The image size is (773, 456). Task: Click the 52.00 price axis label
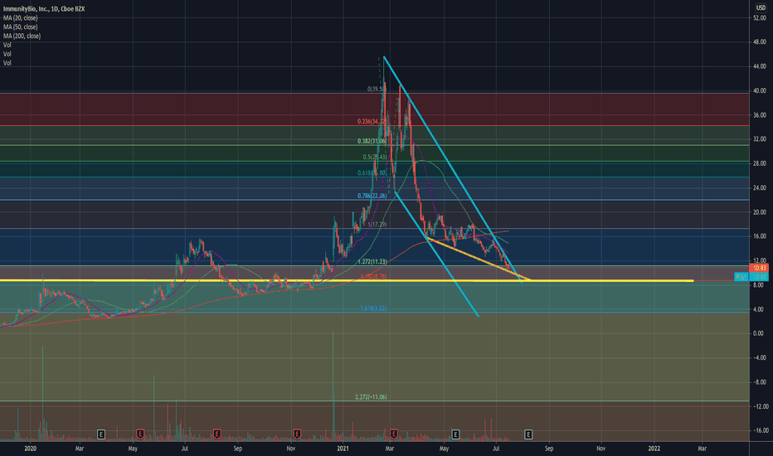pos(759,17)
